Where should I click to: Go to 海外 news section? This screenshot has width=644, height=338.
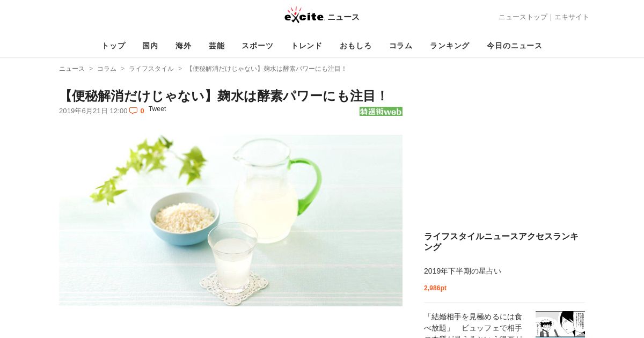click(184, 46)
